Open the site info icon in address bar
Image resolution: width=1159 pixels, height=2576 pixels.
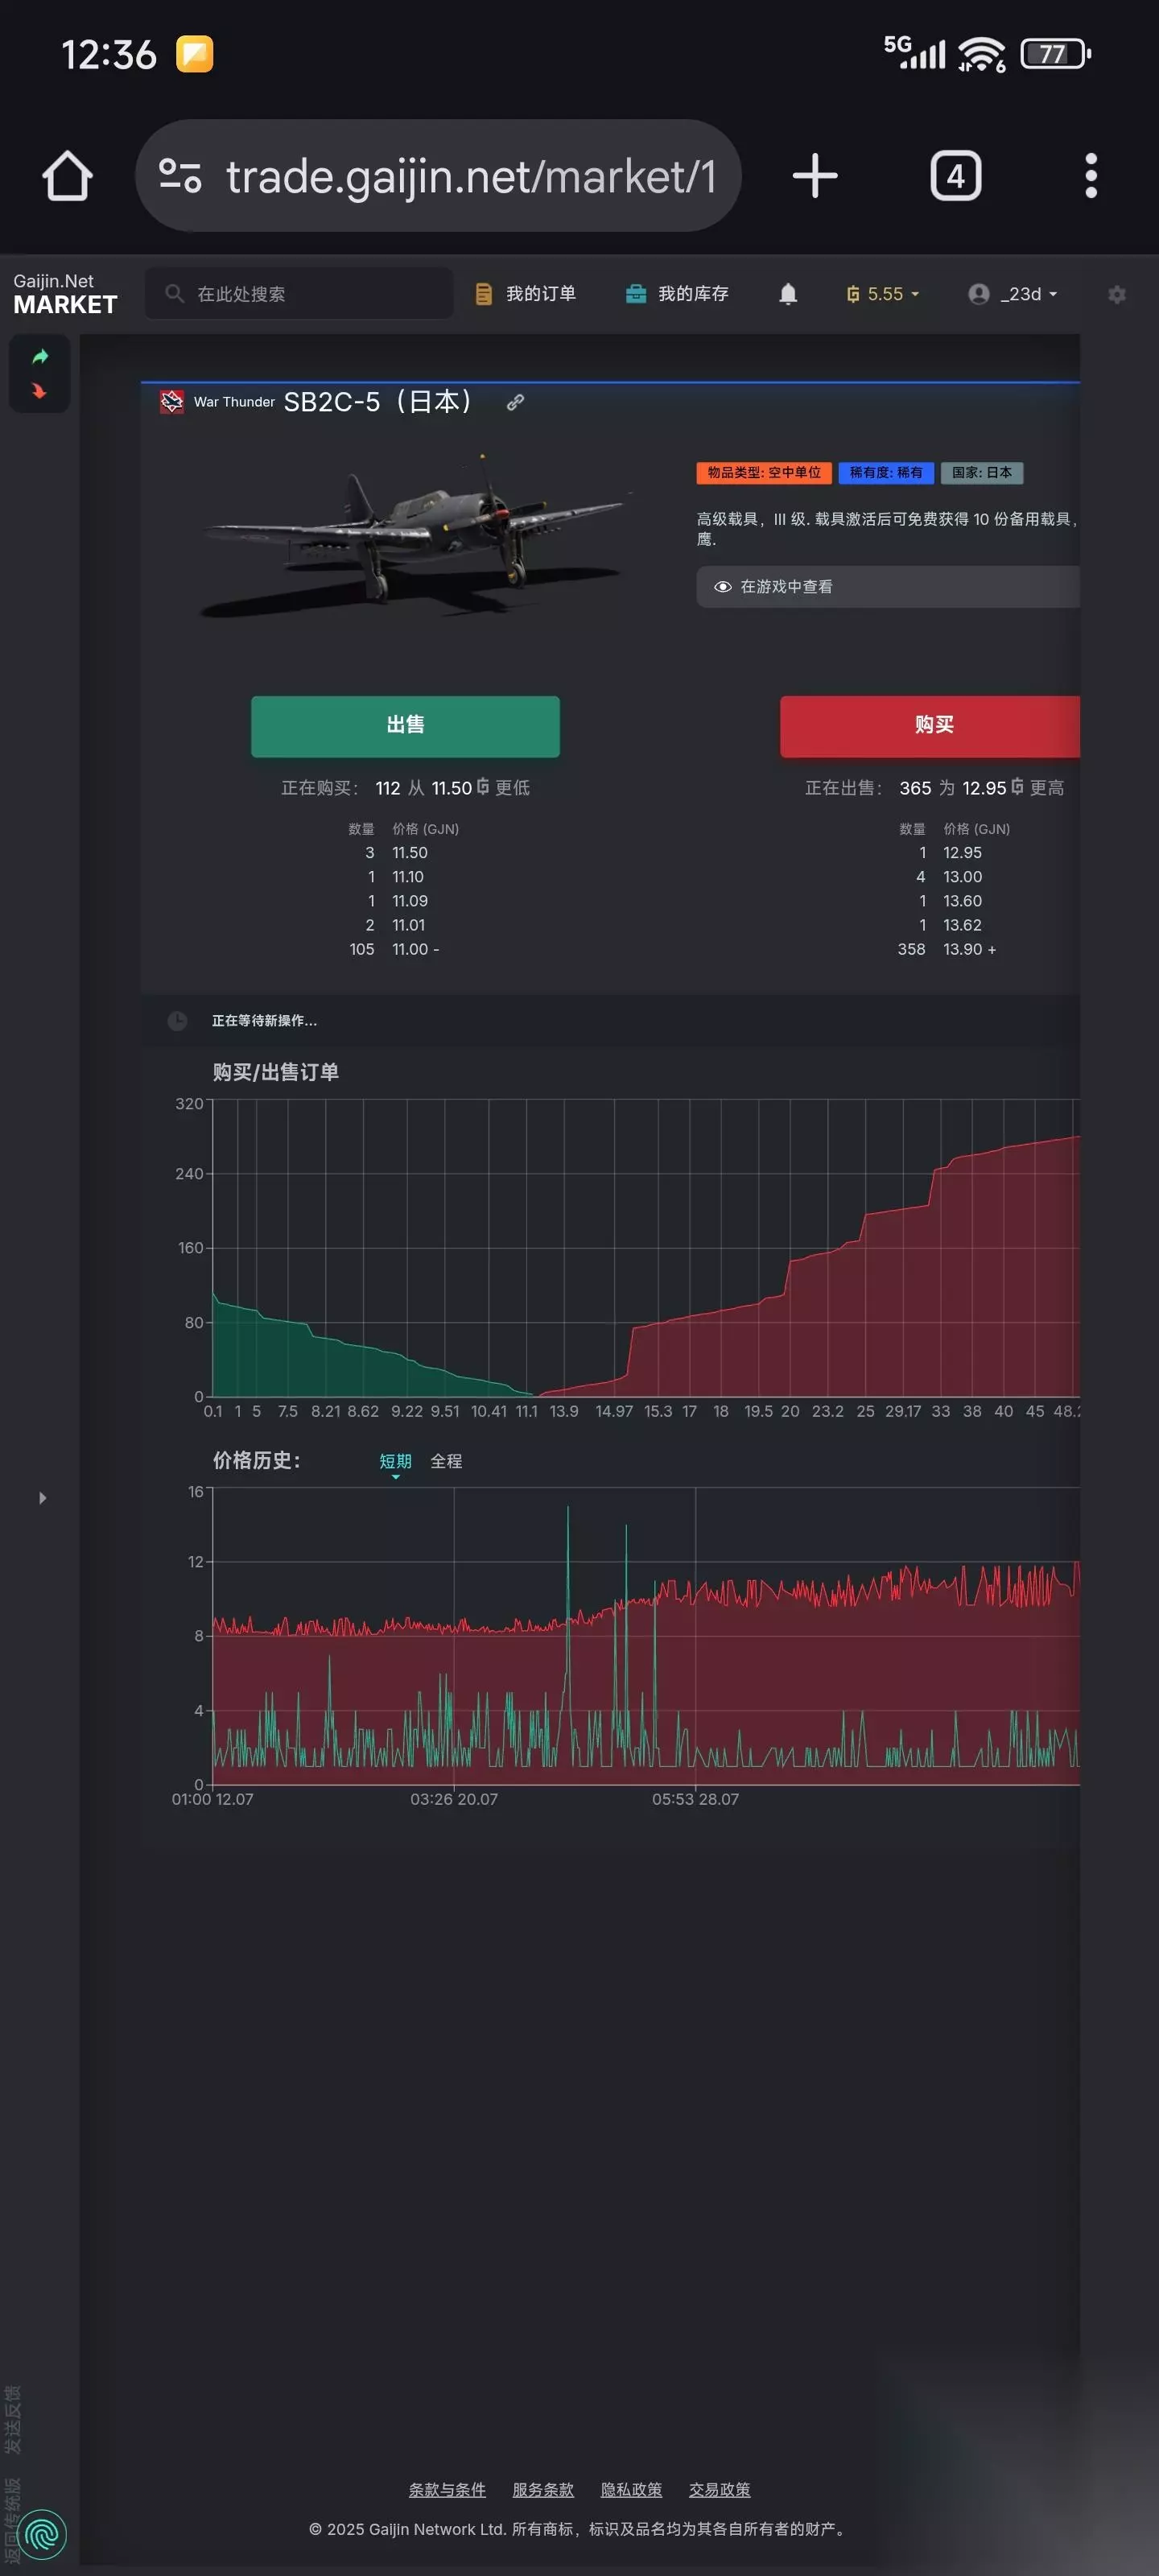pyautogui.click(x=181, y=176)
